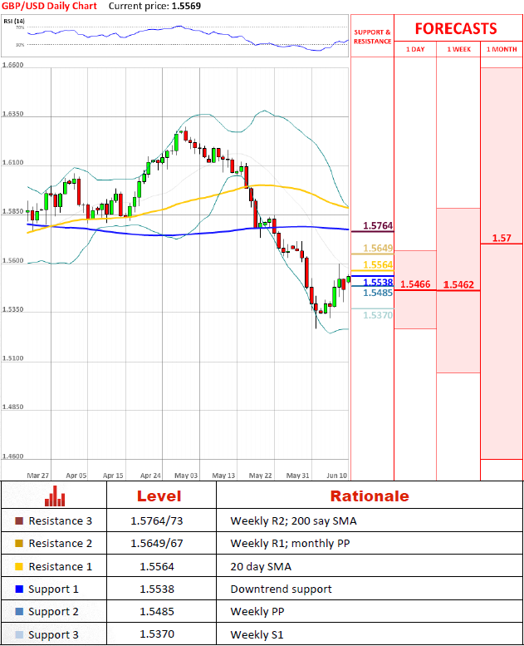Select the '1 MONTH' forecast column header
This screenshot has width=524, height=646.
[x=502, y=49]
